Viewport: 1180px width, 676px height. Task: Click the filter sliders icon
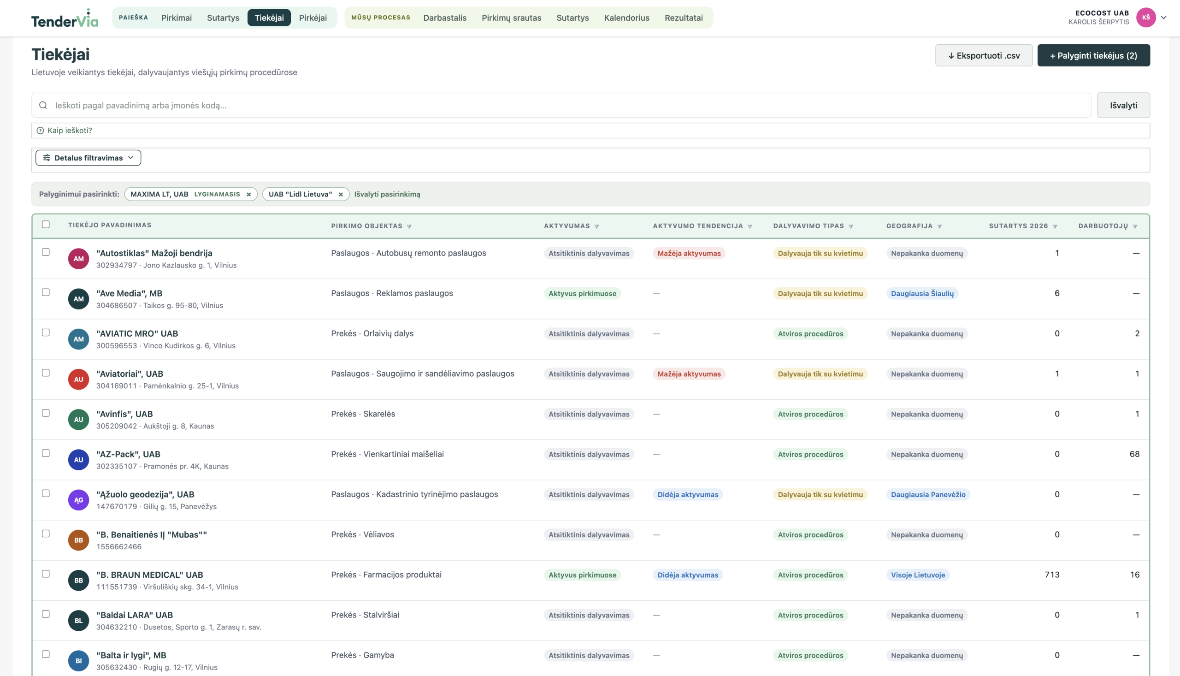coord(47,158)
